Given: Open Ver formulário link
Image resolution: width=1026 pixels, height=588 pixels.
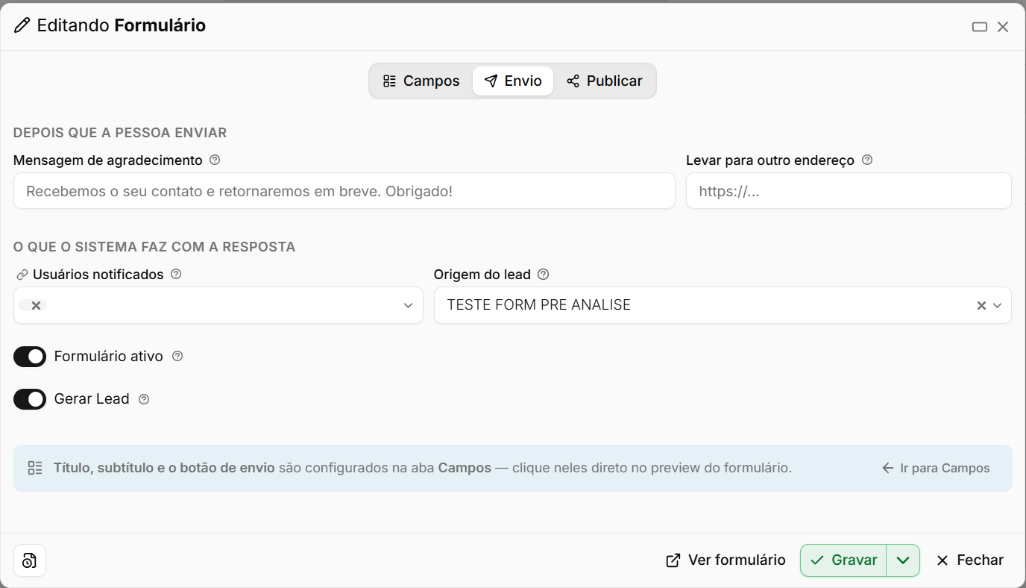Looking at the screenshot, I should click(x=726, y=560).
